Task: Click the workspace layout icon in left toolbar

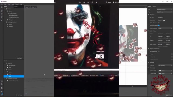Action: coord(2,7)
